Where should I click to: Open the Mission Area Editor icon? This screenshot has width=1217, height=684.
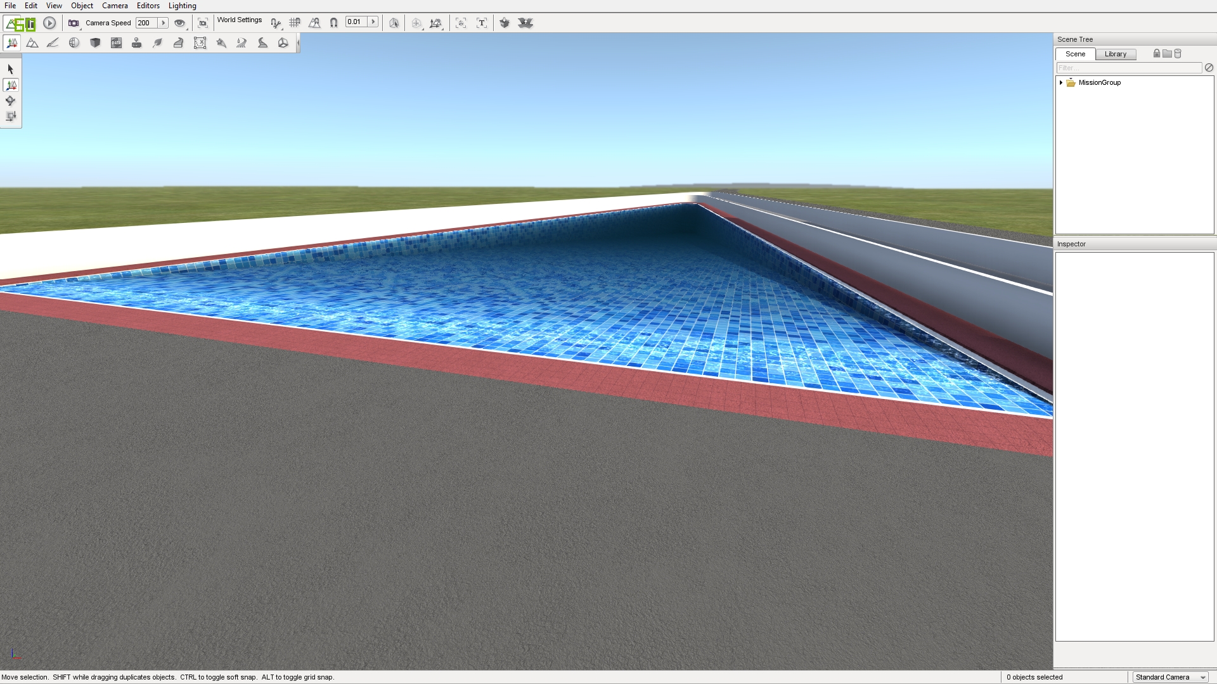click(x=200, y=43)
